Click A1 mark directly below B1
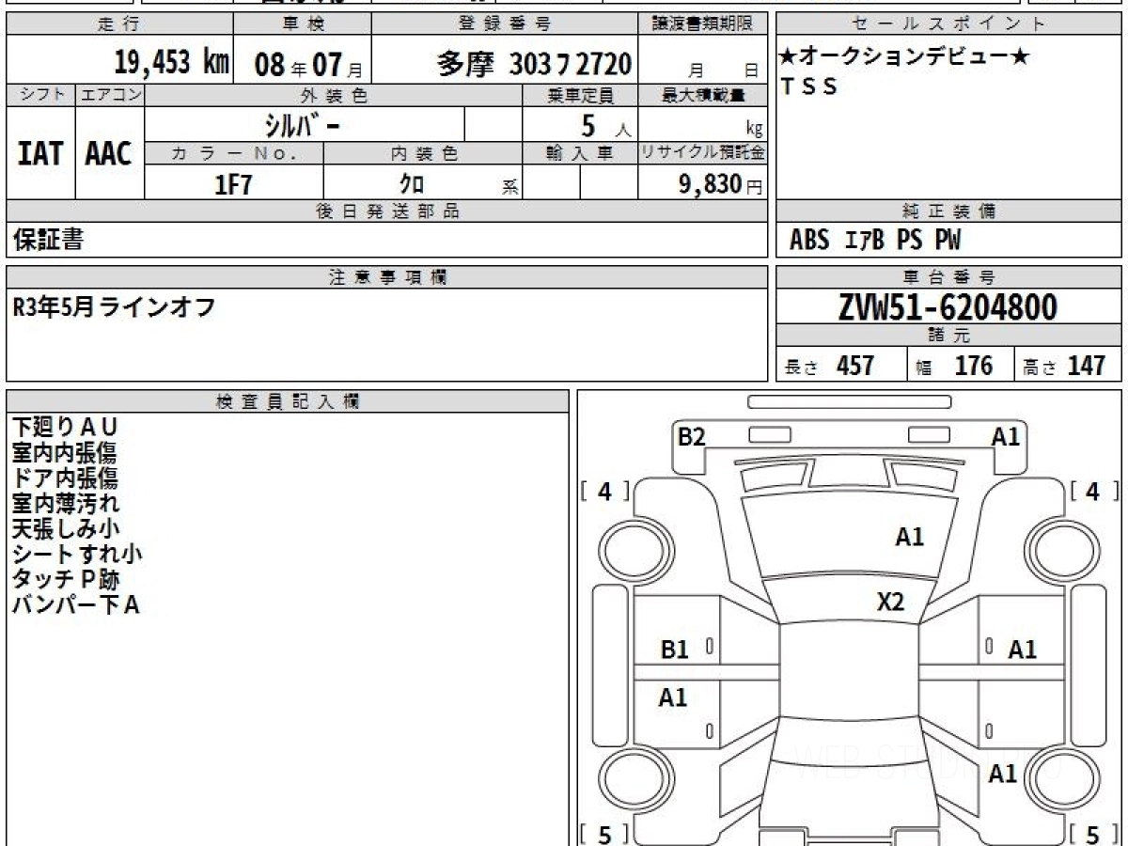Screen dimensions: 1128x846 (673, 698)
